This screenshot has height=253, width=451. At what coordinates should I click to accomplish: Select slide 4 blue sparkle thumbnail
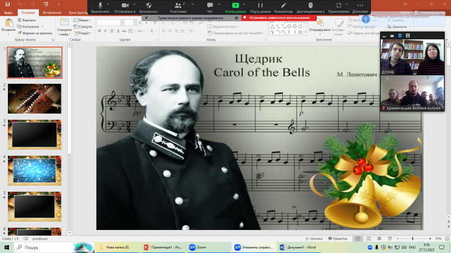[x=34, y=171]
